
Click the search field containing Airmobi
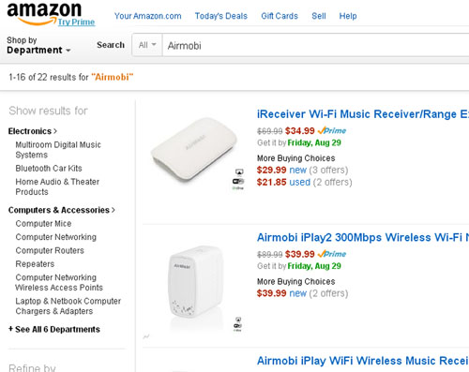pos(315,45)
